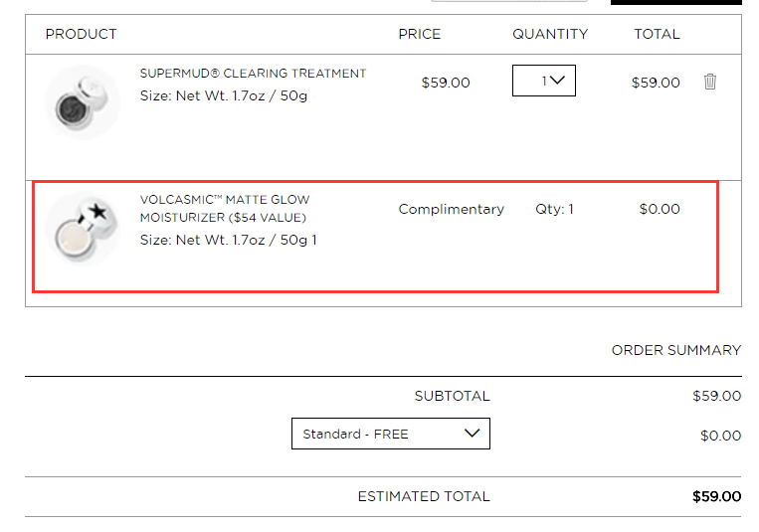Open the Standard - FREE shipping dropdown

(391, 434)
